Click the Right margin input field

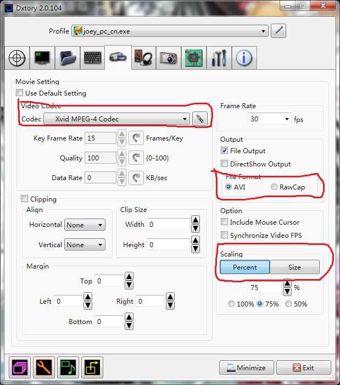pyautogui.click(x=151, y=302)
